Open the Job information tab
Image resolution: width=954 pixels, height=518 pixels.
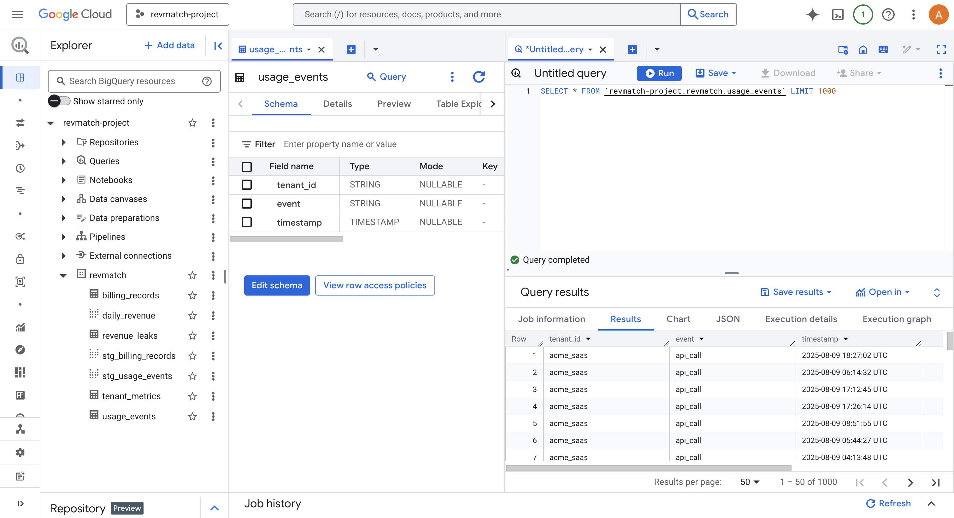tap(551, 319)
